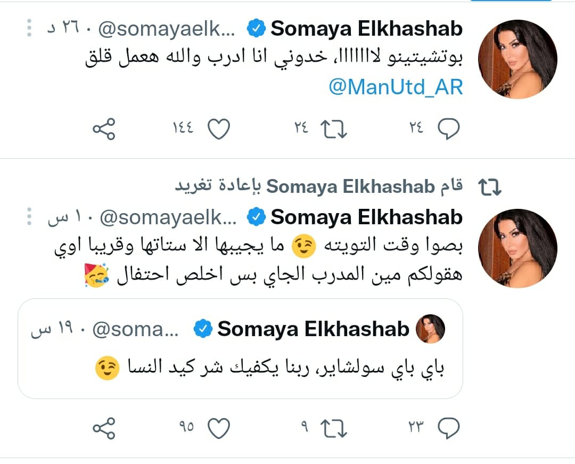The height and width of the screenshot is (464, 575).
Task: Open the second tweet's three-dot menu
Action: [30, 217]
